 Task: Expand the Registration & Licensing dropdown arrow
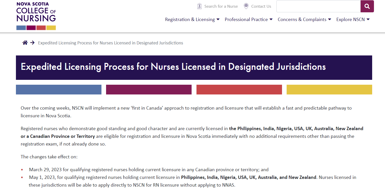(218, 20)
